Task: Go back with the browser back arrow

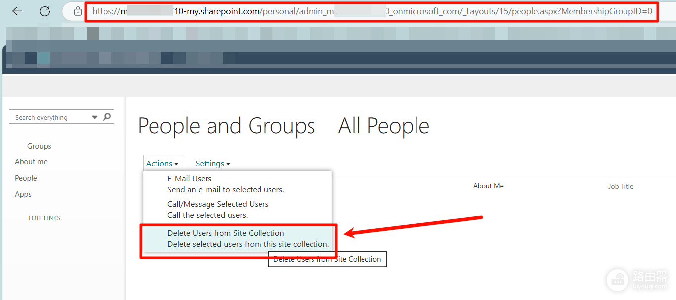Action: click(17, 11)
